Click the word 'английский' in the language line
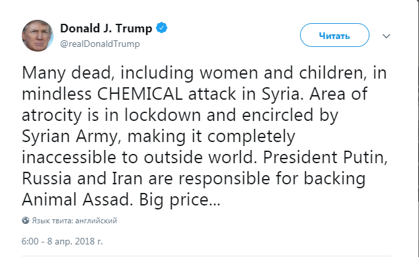 pos(96,221)
